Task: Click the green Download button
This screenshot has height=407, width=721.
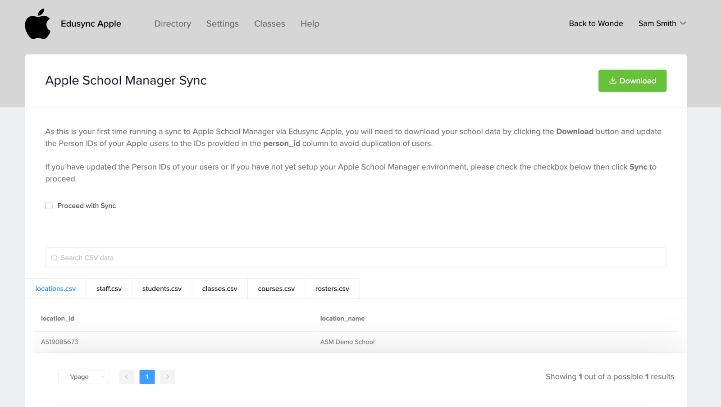Action: pyautogui.click(x=632, y=81)
